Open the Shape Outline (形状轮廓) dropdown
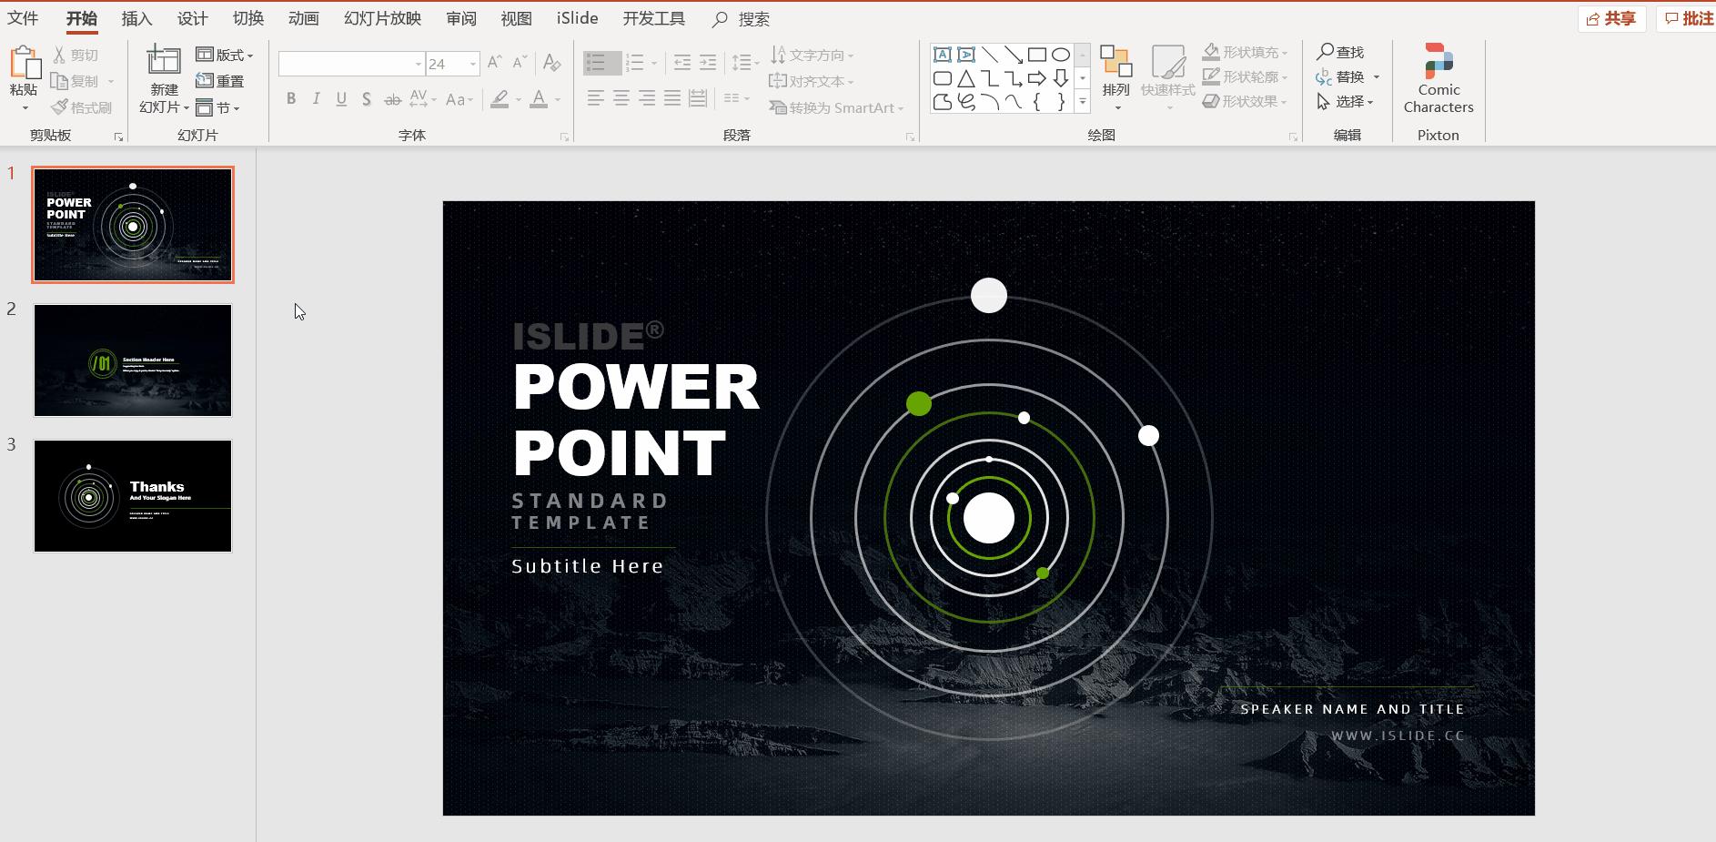The width and height of the screenshot is (1716, 842). click(x=1245, y=76)
